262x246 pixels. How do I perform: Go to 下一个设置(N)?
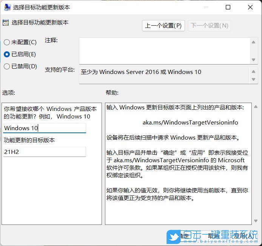pyautogui.click(x=210, y=26)
